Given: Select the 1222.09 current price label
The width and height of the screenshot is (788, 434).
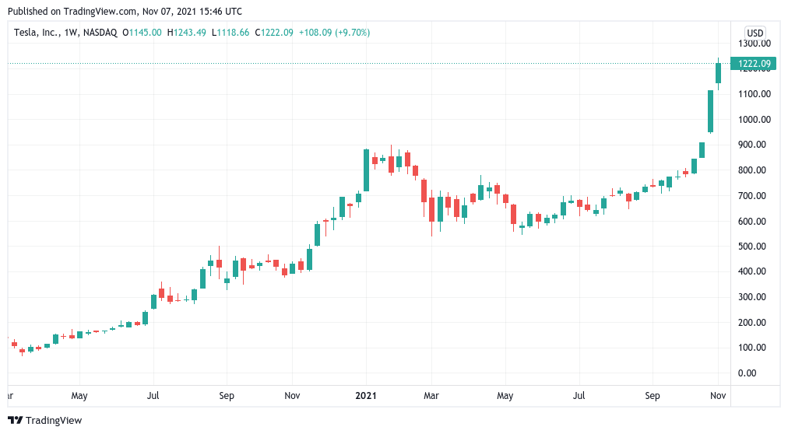Looking at the screenshot, I should 753,64.
